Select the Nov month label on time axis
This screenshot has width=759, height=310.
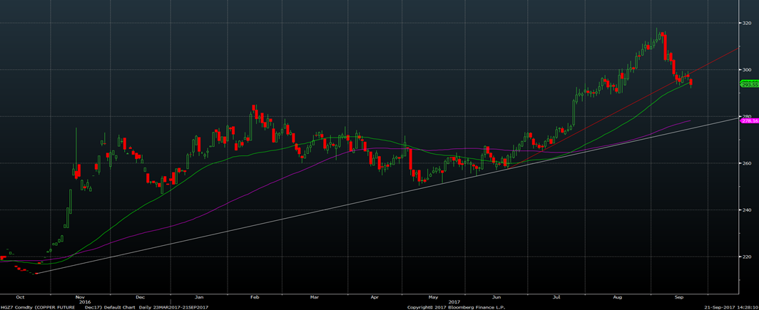coord(80,296)
